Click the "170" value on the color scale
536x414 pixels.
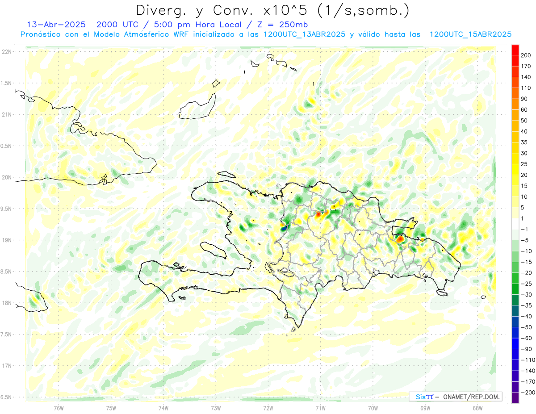[527, 66]
